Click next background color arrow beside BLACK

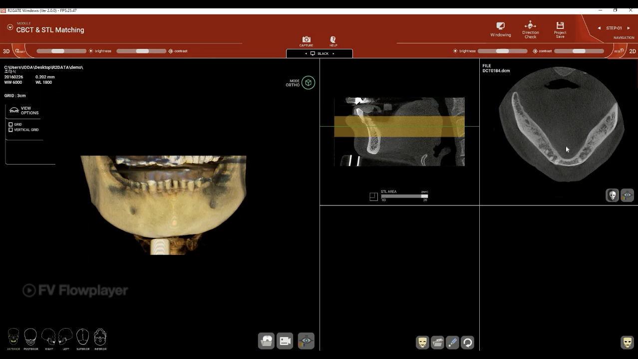[333, 53]
